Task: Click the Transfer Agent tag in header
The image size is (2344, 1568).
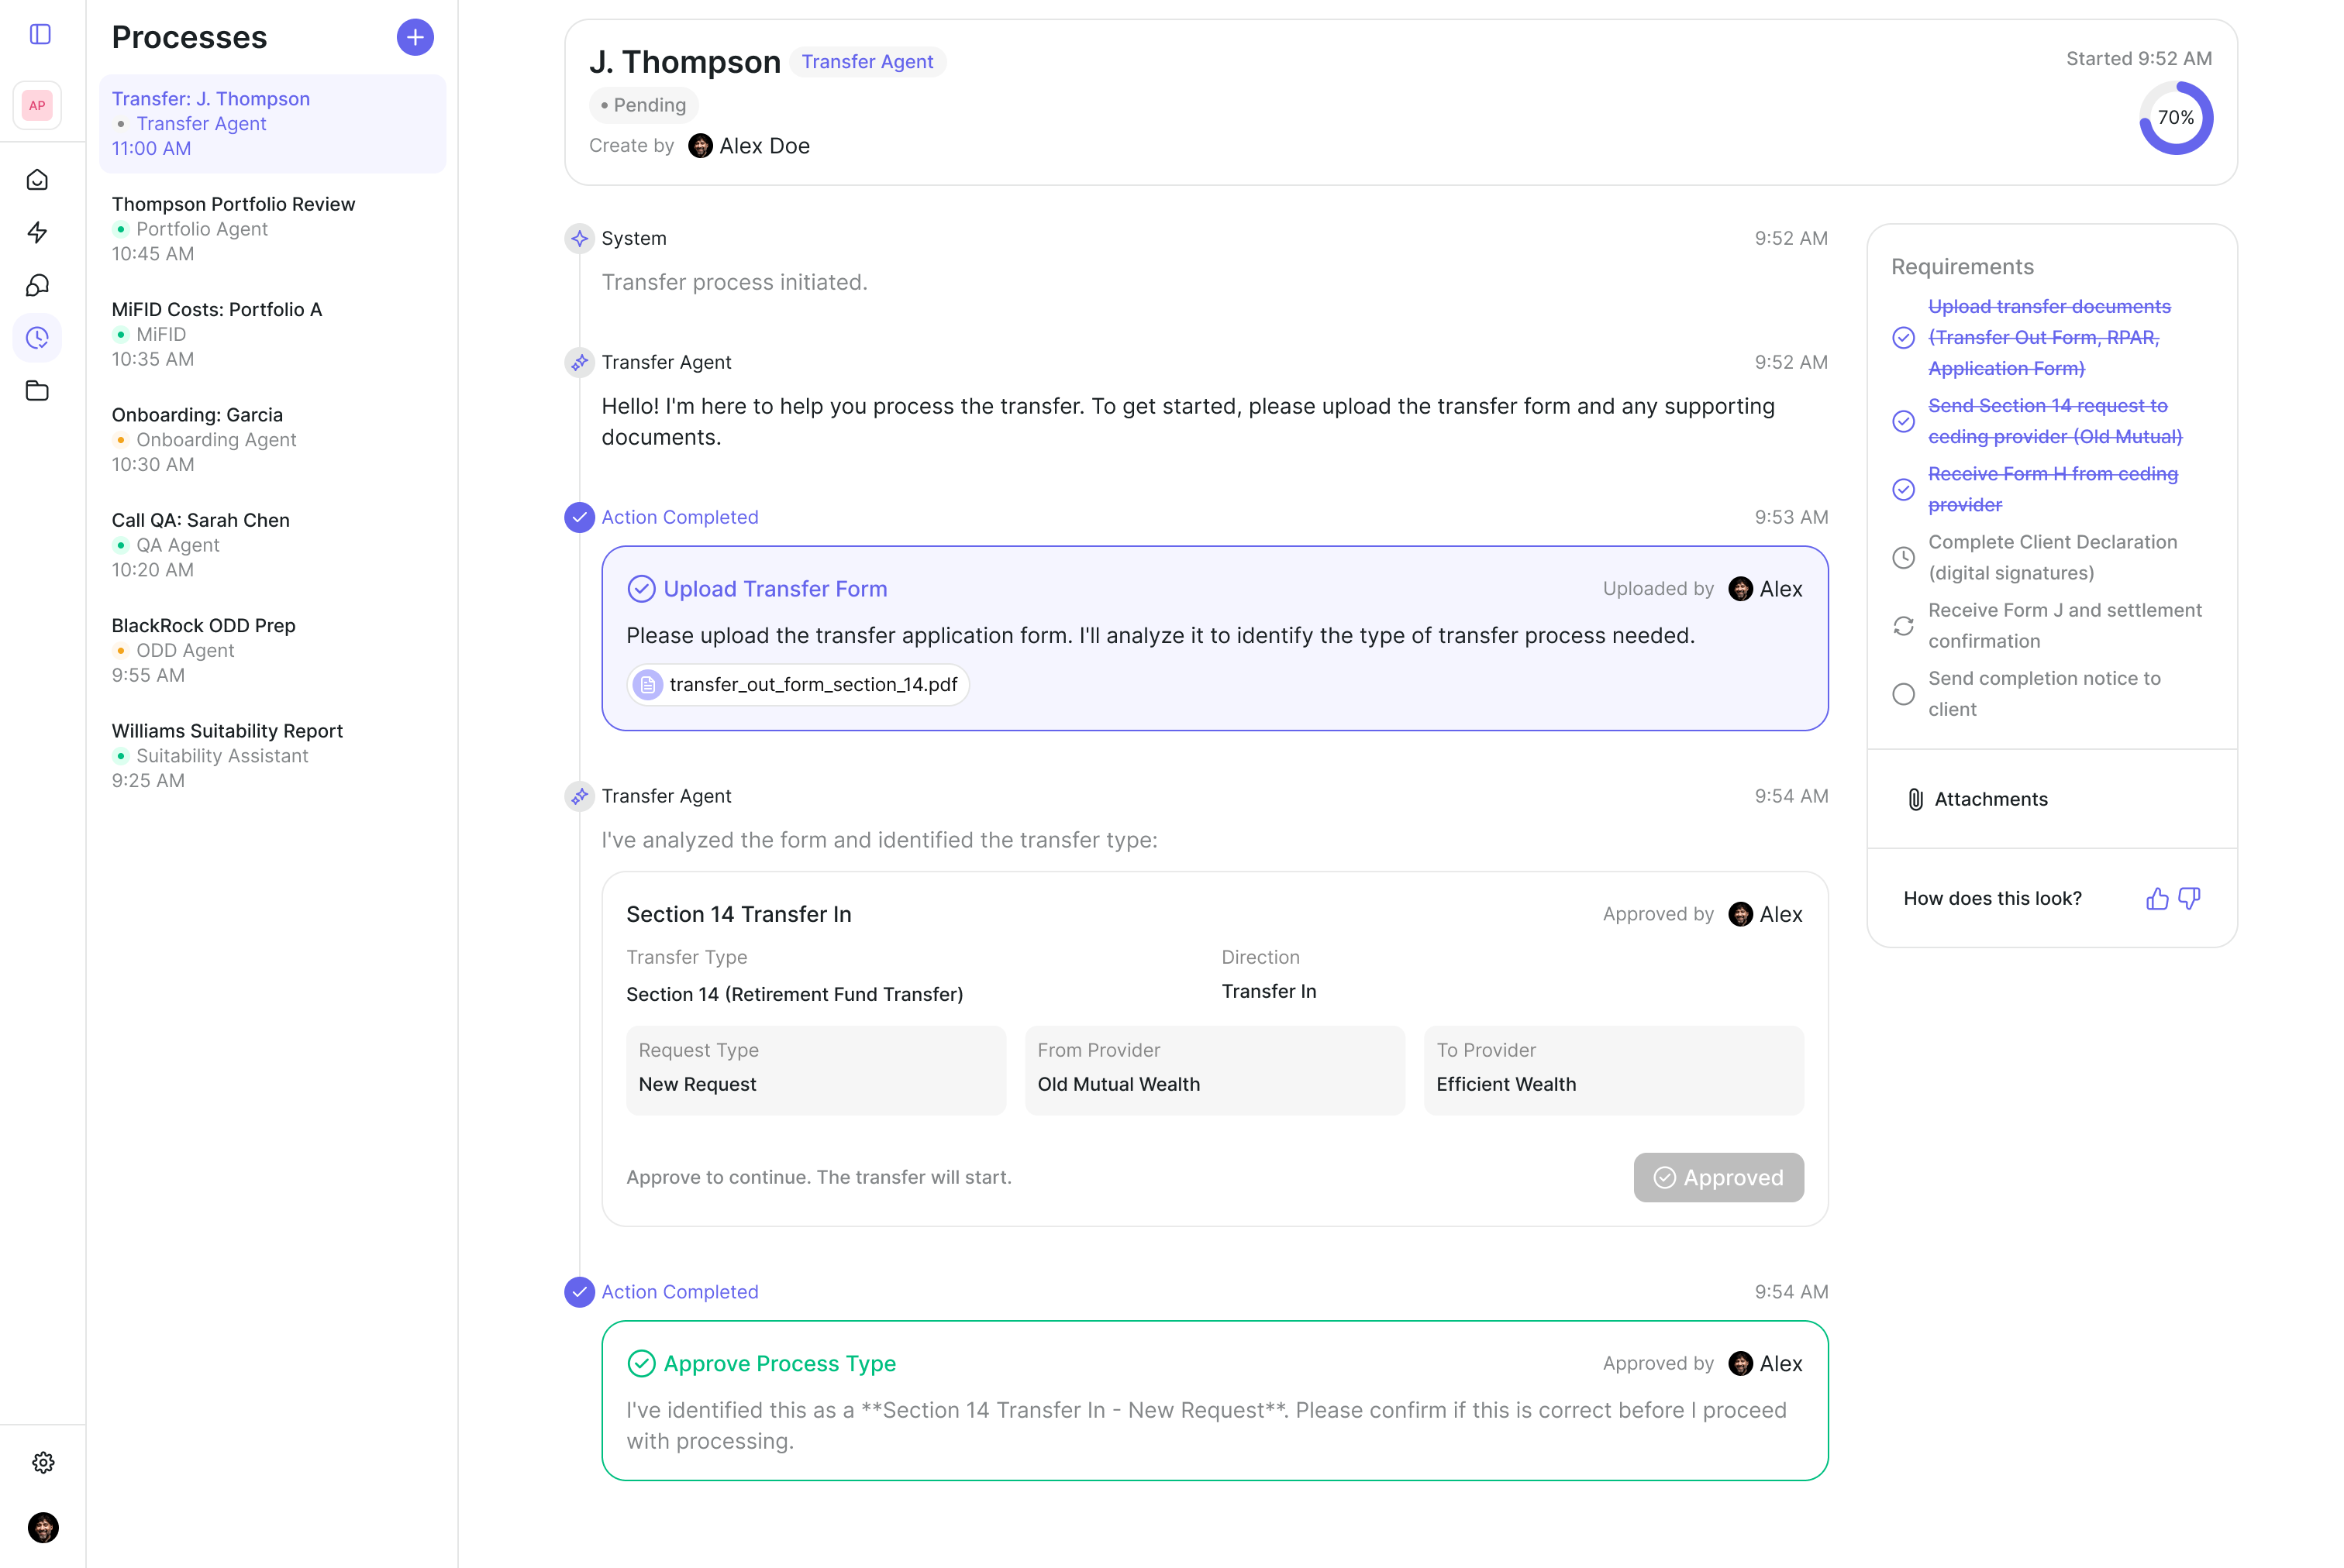Action: 867,62
